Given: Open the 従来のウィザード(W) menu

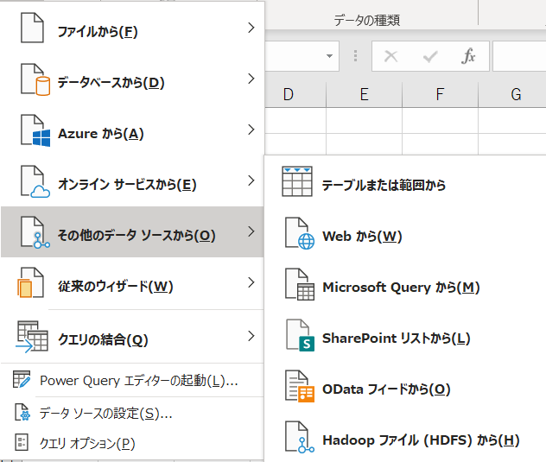Looking at the screenshot, I should tap(132, 282).
